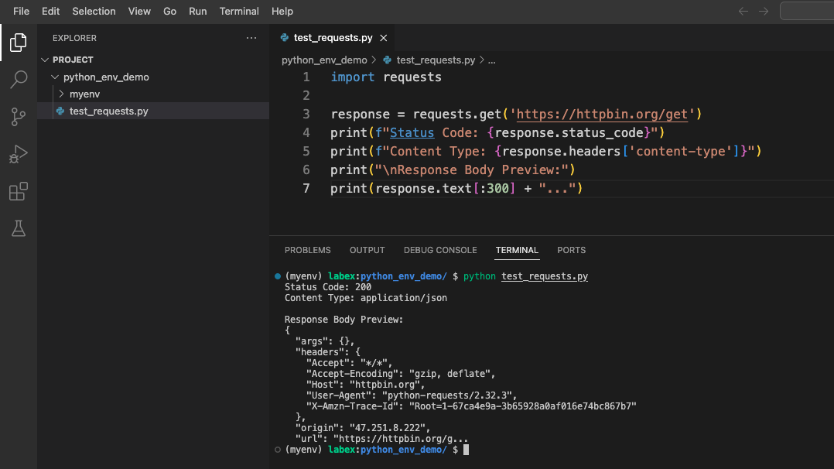The image size is (834, 469).
Task: Collapse the python_env_demo folder
Action: [x=55, y=77]
